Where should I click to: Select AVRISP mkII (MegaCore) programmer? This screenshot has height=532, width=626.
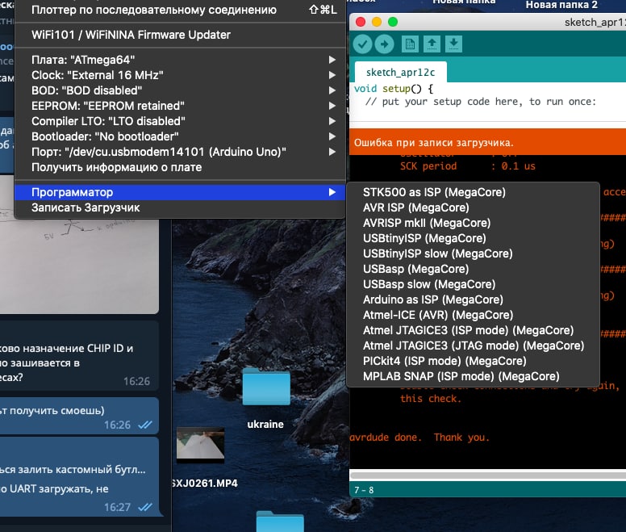[474, 223]
